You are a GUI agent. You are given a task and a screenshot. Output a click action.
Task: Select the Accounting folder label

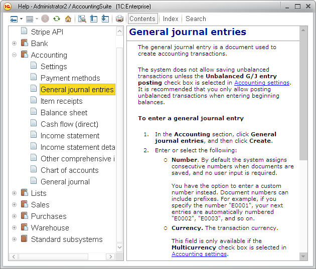(49, 55)
